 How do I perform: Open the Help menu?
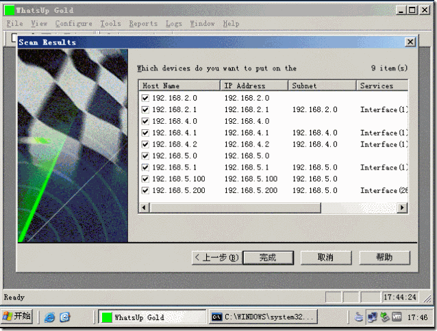coord(231,24)
